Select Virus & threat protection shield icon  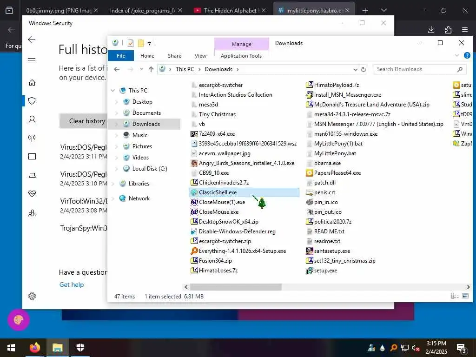[x=32, y=101]
